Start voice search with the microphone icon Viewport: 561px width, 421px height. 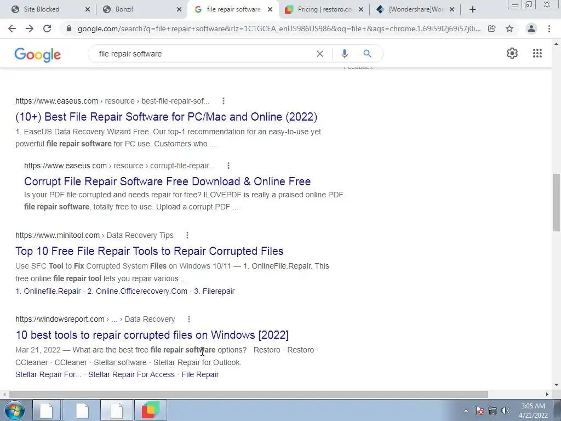tap(344, 54)
